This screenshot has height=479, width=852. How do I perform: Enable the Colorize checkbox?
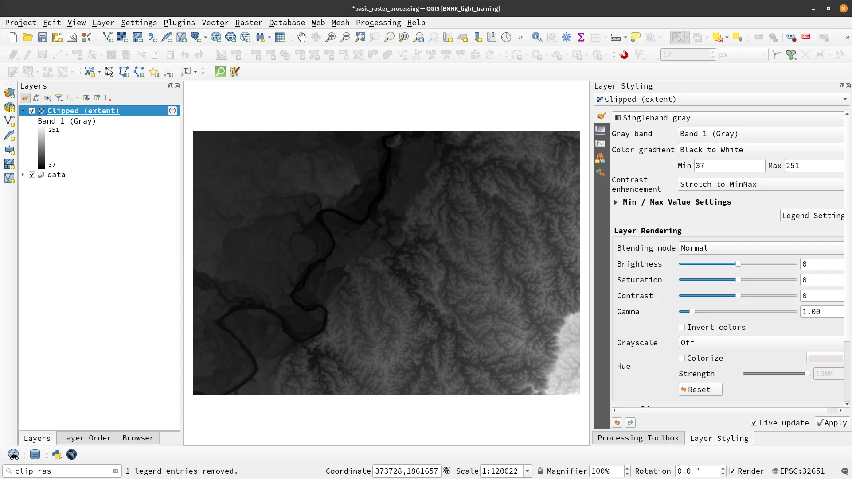(682, 358)
